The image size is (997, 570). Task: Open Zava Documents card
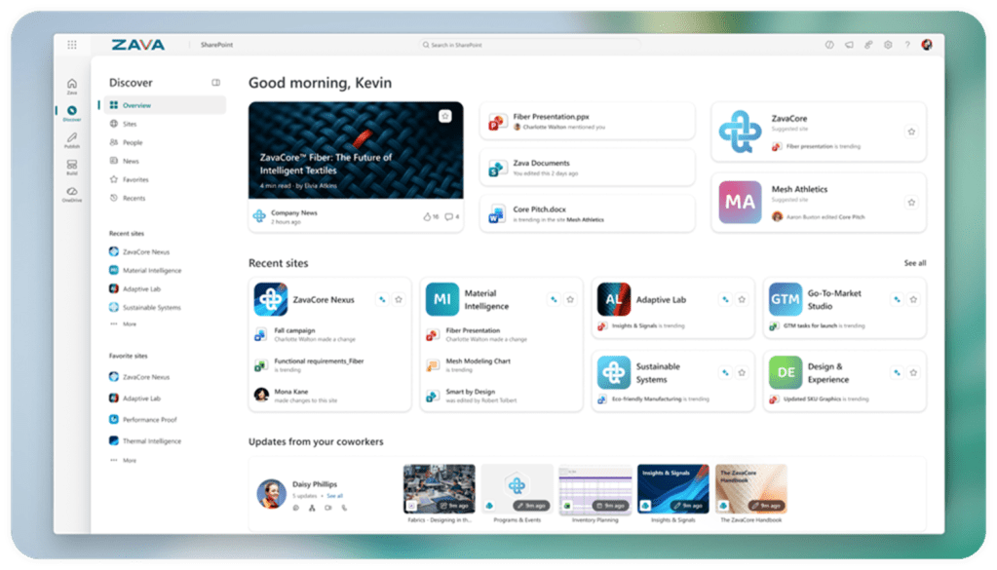(587, 168)
